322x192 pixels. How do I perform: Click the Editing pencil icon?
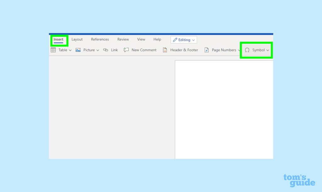(175, 40)
